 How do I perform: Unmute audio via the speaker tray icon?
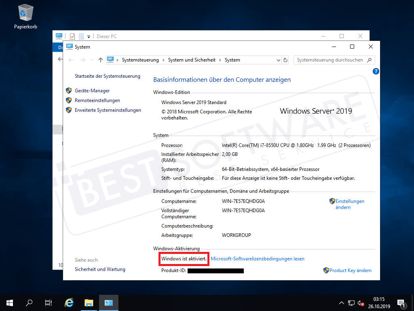(360, 302)
